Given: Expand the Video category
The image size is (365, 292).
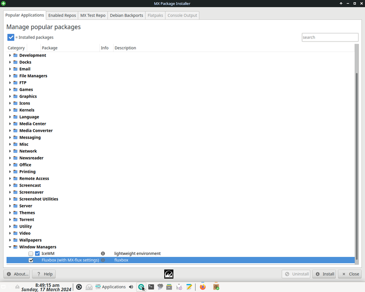Looking at the screenshot, I should tap(10, 233).
